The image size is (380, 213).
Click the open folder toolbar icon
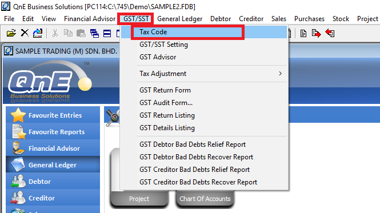(11, 33)
